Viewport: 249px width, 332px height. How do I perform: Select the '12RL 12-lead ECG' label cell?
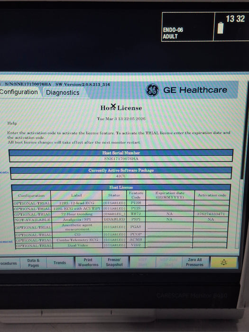[x=77, y=203]
